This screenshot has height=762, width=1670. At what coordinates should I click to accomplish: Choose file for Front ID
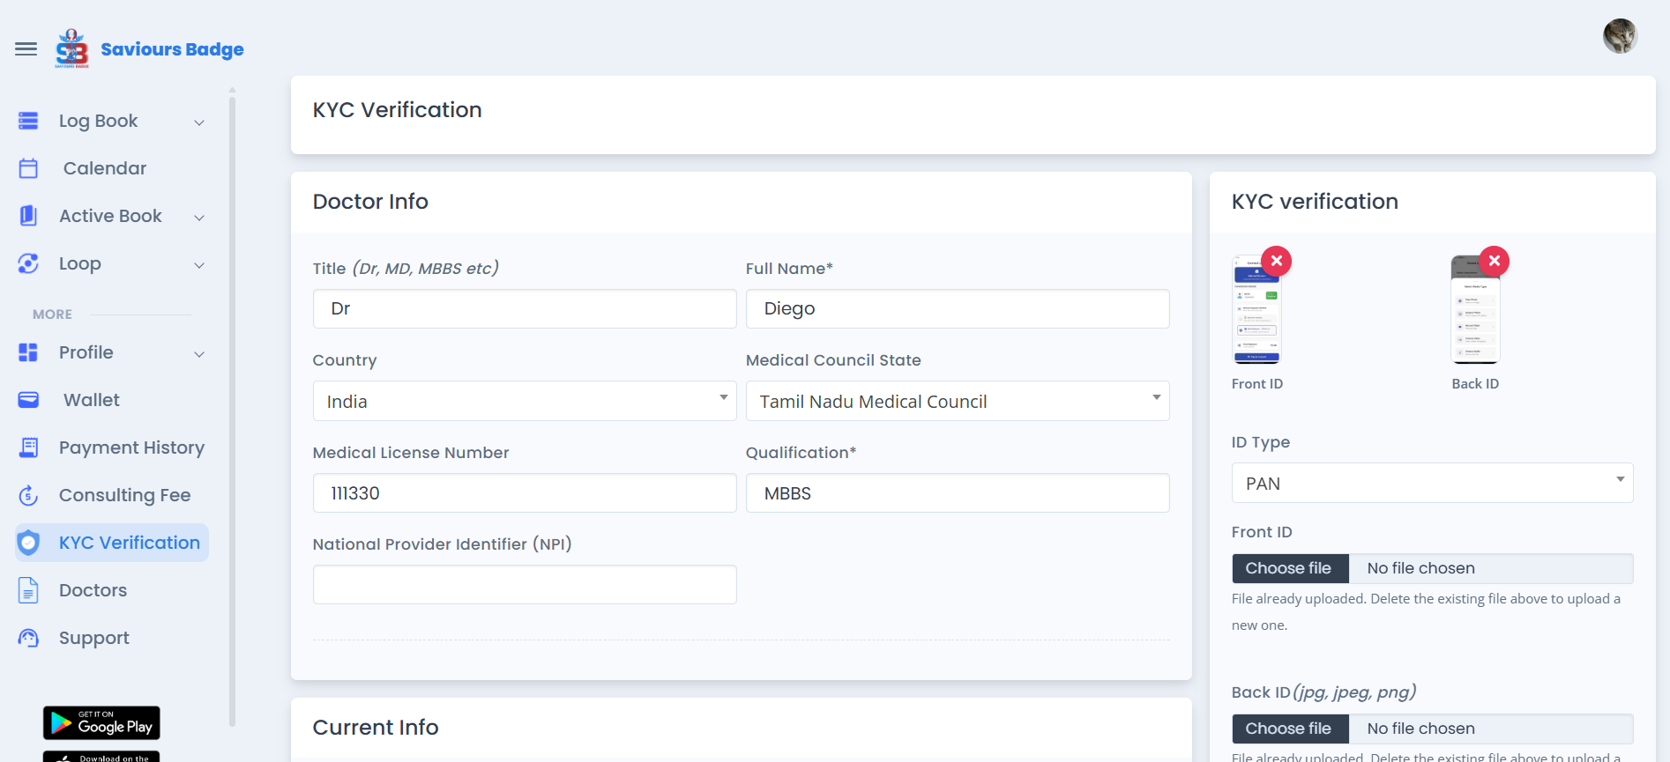[x=1289, y=568]
